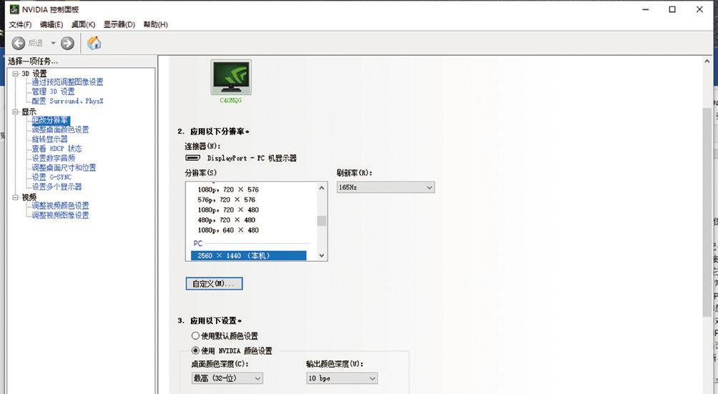Click the DisplayPort connector icon
The height and width of the screenshot is (394, 718).
(193, 158)
